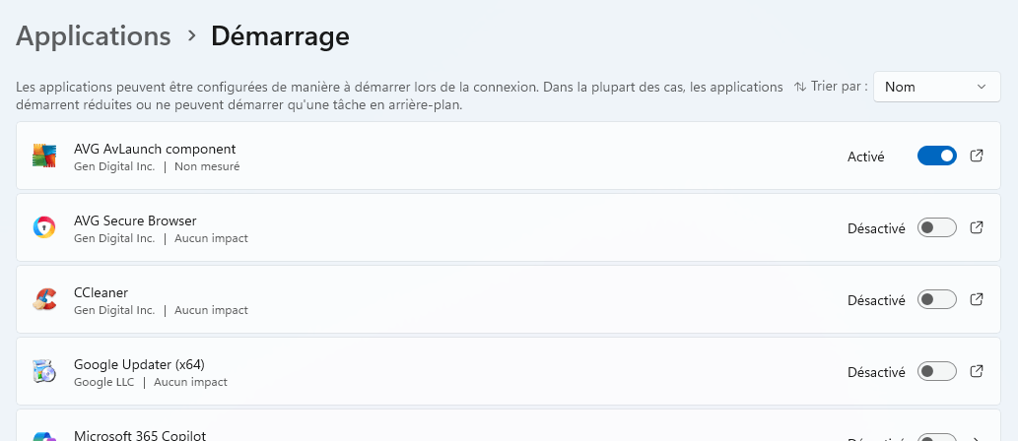Image resolution: width=1018 pixels, height=441 pixels.
Task: Open external link icon for Google Updater
Action: [977, 372]
